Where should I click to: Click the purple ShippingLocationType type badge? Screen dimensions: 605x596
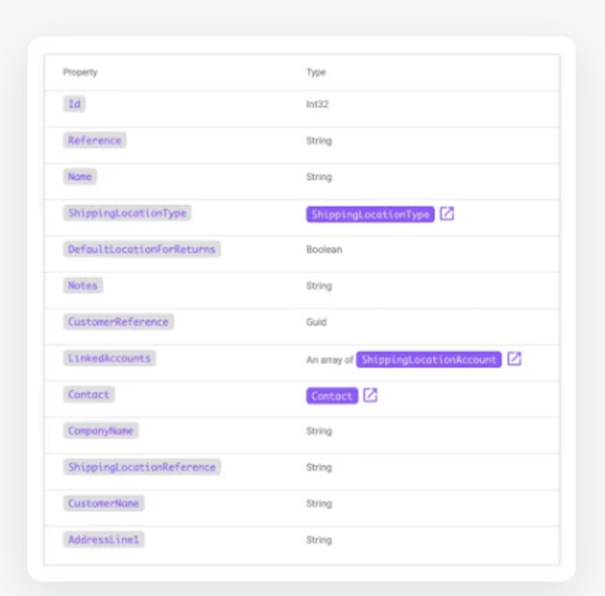pyautogui.click(x=370, y=214)
